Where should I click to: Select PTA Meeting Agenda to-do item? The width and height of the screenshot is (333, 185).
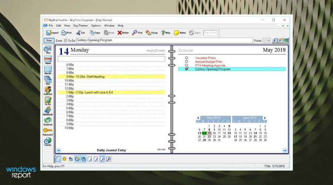coord(210,65)
